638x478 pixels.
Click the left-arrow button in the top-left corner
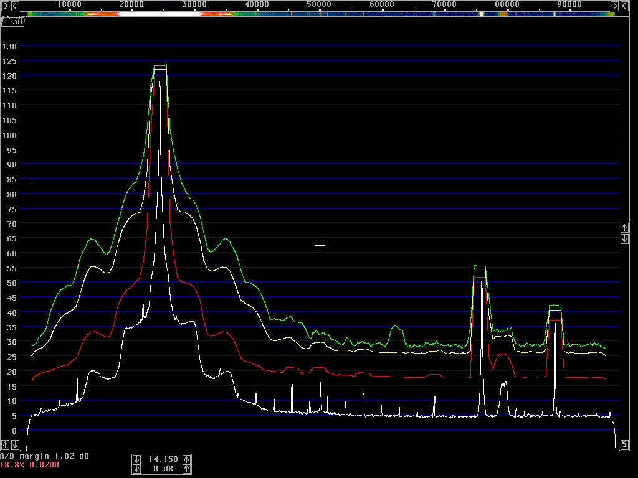click(15, 6)
